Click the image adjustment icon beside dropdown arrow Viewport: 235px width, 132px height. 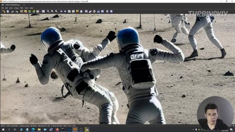[38, 11]
